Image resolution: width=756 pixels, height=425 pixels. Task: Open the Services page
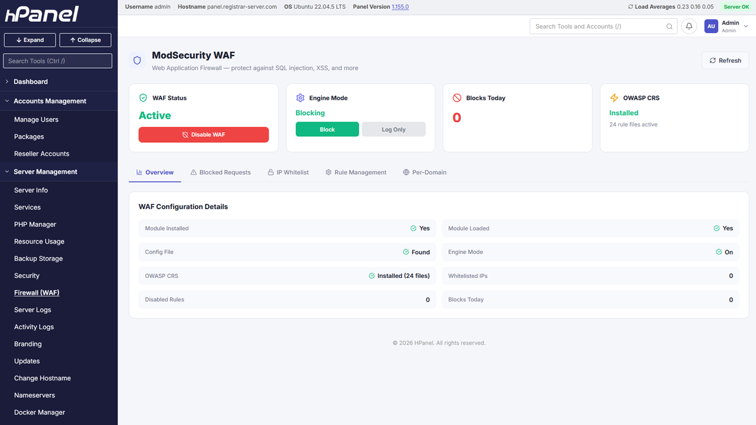28,207
